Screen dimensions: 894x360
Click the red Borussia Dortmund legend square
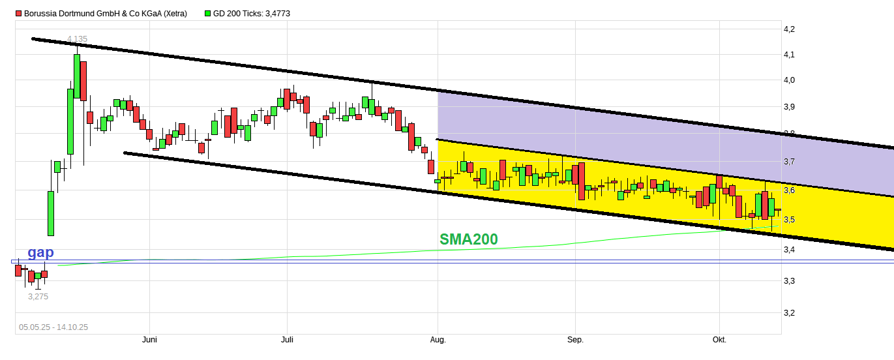click(x=18, y=13)
